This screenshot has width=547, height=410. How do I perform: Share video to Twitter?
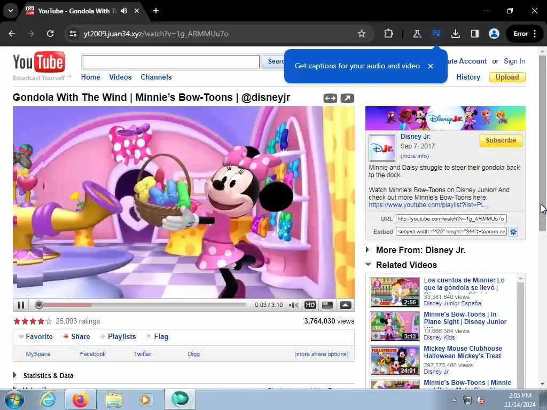[x=142, y=354]
